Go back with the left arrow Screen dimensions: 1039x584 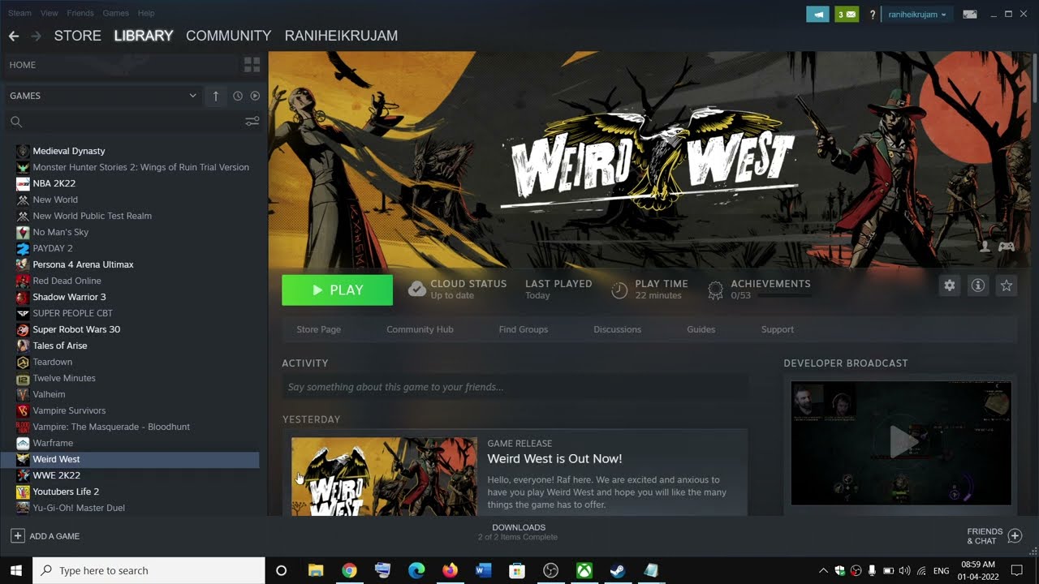(13, 36)
